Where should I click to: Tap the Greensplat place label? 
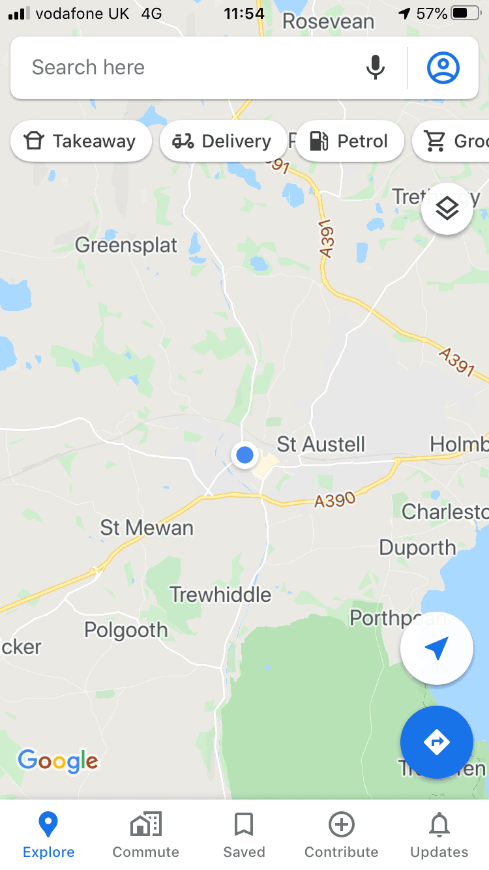click(126, 245)
